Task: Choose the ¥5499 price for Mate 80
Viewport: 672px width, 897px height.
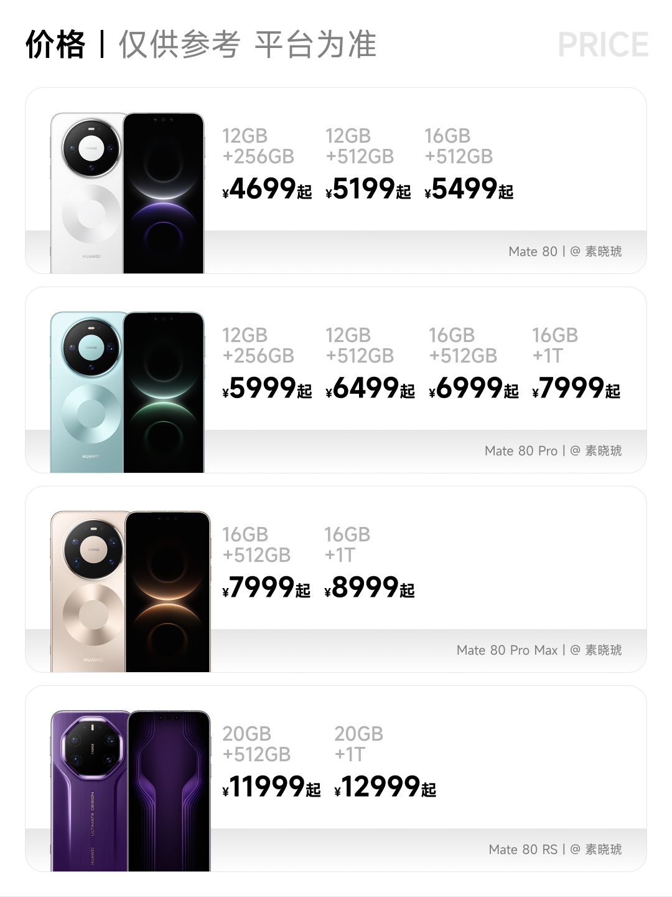Action: [x=469, y=189]
